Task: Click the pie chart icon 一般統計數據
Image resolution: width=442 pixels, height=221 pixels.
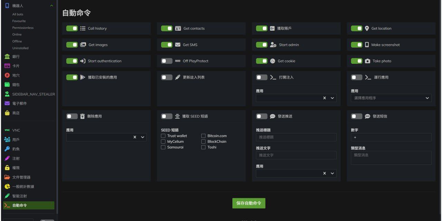Action: tap(7, 187)
